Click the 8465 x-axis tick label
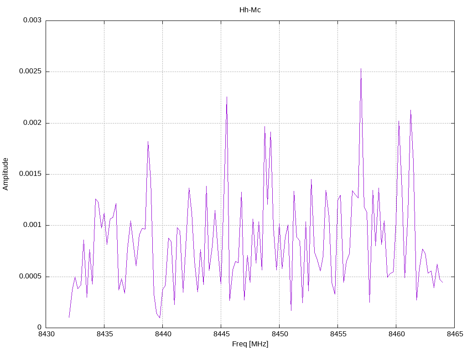This screenshot has height=350, width=467. pyautogui.click(x=455, y=334)
